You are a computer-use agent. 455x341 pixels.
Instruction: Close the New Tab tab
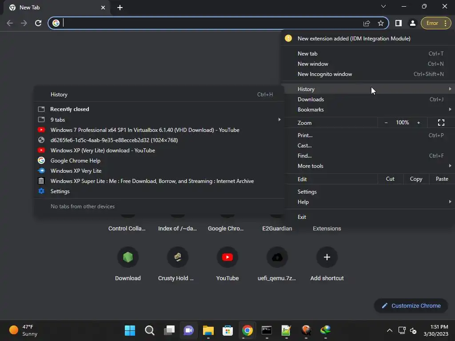pyautogui.click(x=103, y=8)
